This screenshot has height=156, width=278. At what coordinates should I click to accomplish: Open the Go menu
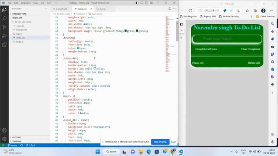43,3
